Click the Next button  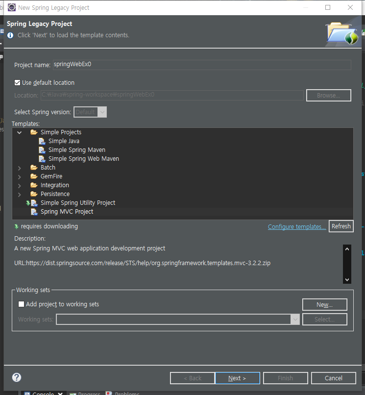pos(237,378)
